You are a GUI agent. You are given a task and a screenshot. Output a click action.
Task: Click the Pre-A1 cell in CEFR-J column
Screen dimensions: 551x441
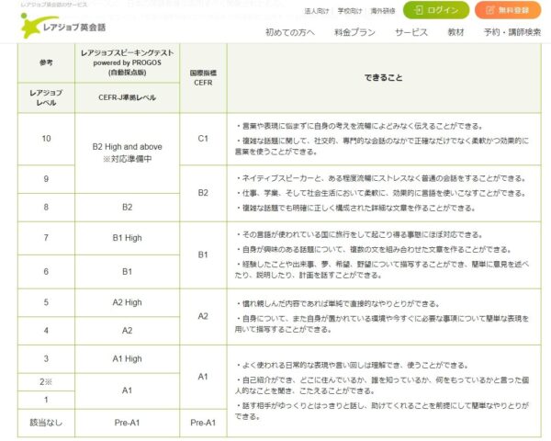click(128, 423)
